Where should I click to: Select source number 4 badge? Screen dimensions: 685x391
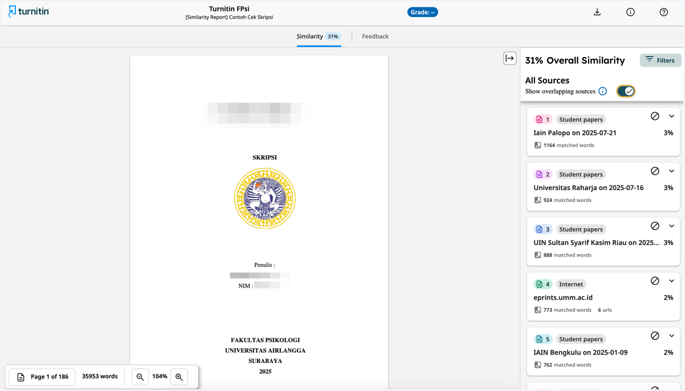tap(543, 284)
